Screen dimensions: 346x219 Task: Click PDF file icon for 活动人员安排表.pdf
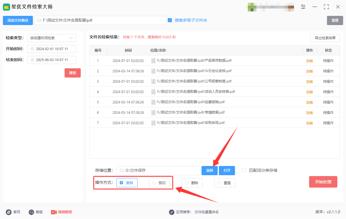(x=153, y=92)
